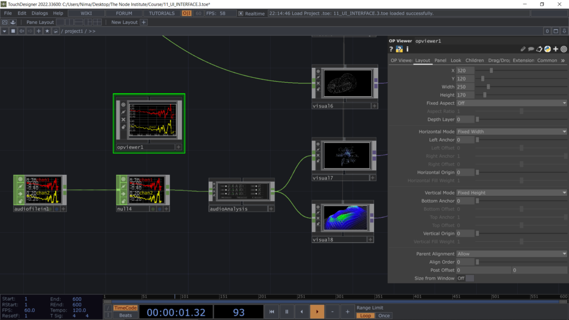
Task: Open the pane menu dropdown arrow in path bar
Action: [4, 31]
